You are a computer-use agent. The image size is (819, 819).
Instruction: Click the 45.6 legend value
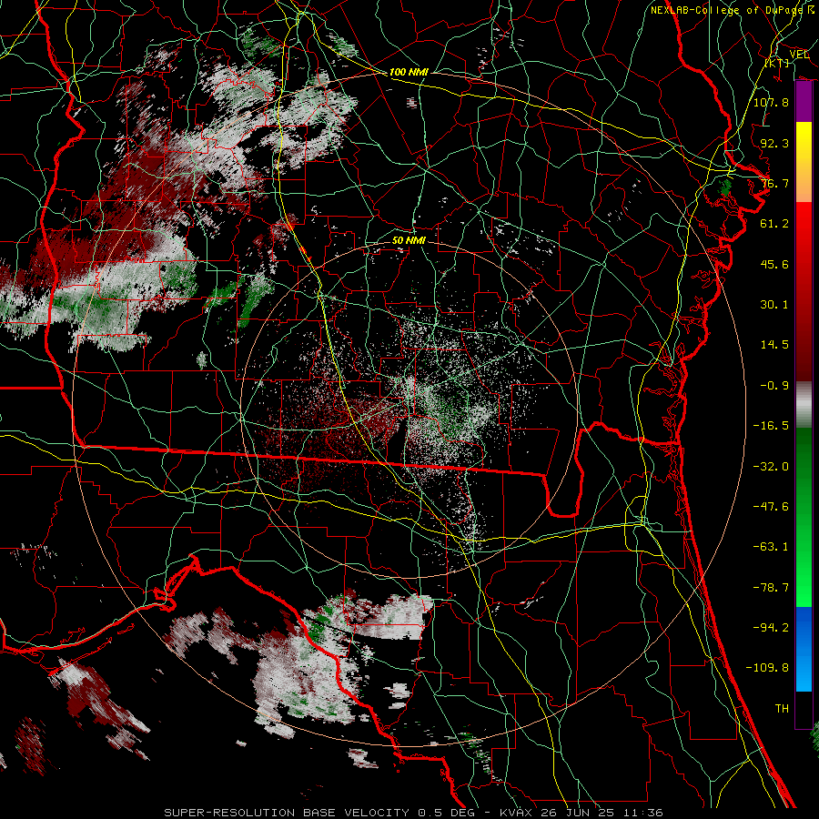774,264
